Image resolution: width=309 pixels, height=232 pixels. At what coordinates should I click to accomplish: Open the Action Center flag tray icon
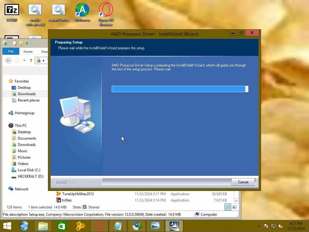266,226
